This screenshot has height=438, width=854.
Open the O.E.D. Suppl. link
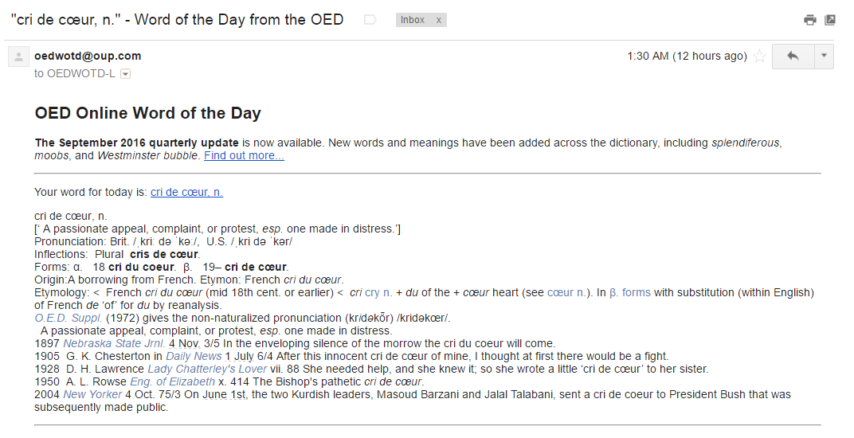68,319
